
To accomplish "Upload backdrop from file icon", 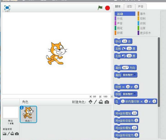I will (x=12, y=133).
